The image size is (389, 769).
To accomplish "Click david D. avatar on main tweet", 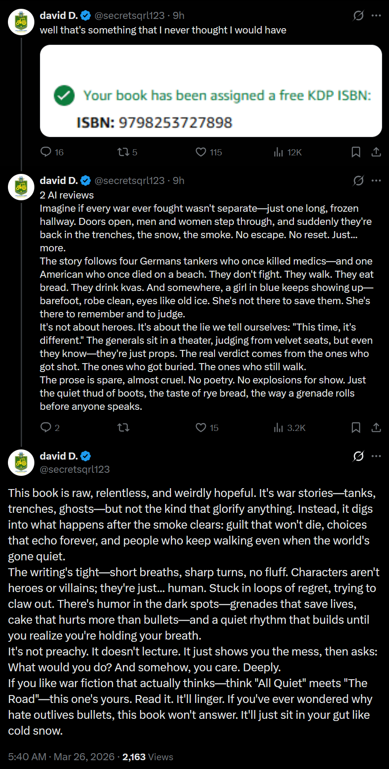I will pyautogui.click(x=21, y=463).
